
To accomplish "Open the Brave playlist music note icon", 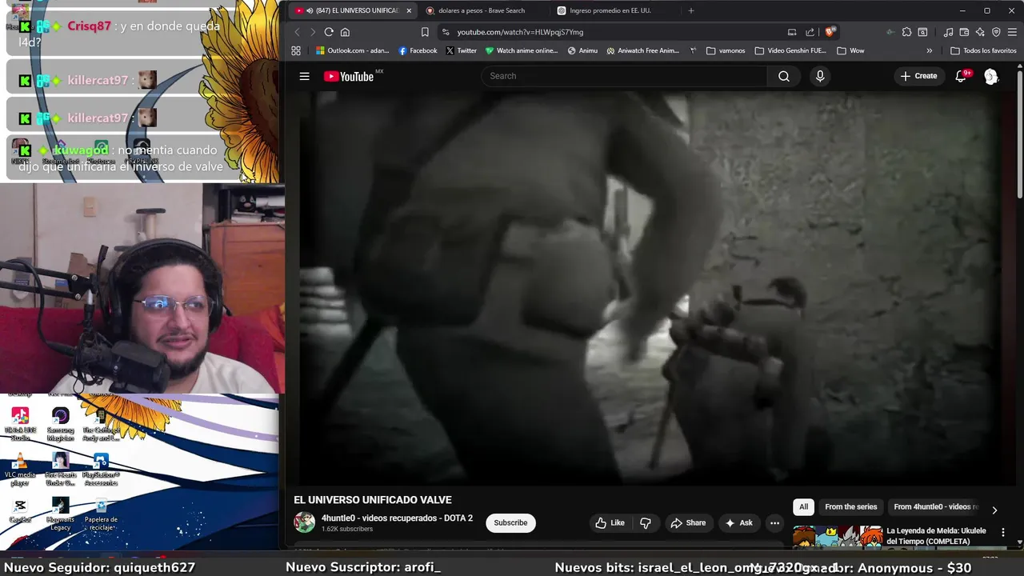I will (x=948, y=32).
